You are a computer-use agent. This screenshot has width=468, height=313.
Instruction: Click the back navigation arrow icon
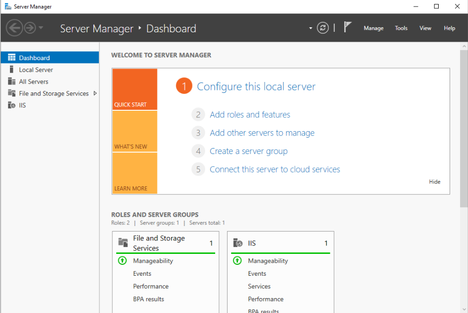click(x=14, y=28)
